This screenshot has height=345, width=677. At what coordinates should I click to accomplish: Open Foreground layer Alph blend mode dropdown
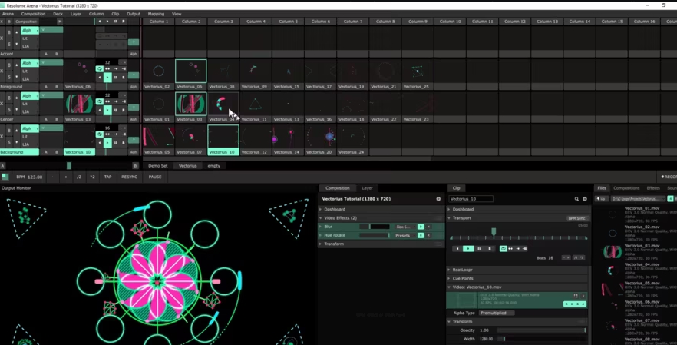pyautogui.click(x=30, y=63)
